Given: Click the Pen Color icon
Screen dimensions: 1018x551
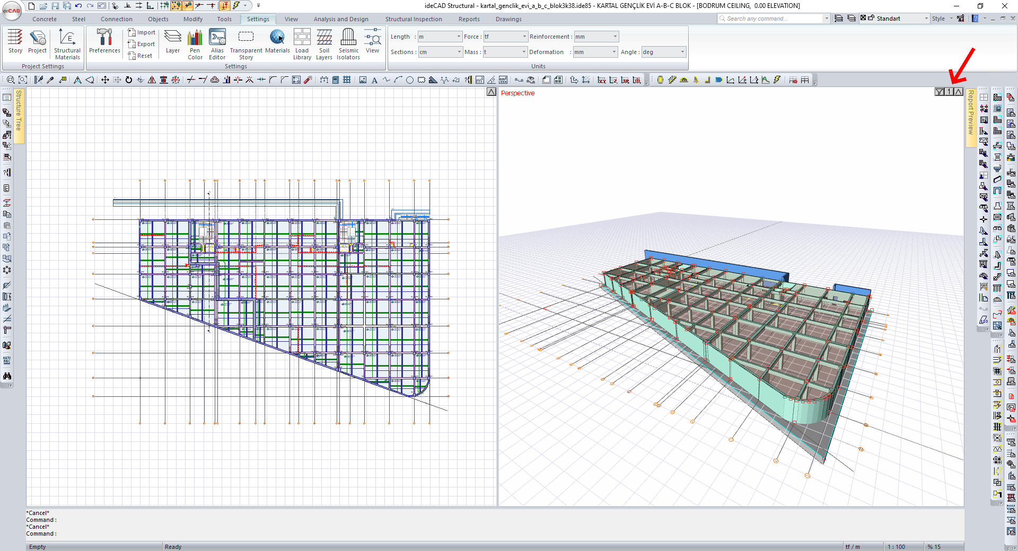Looking at the screenshot, I should (x=195, y=44).
